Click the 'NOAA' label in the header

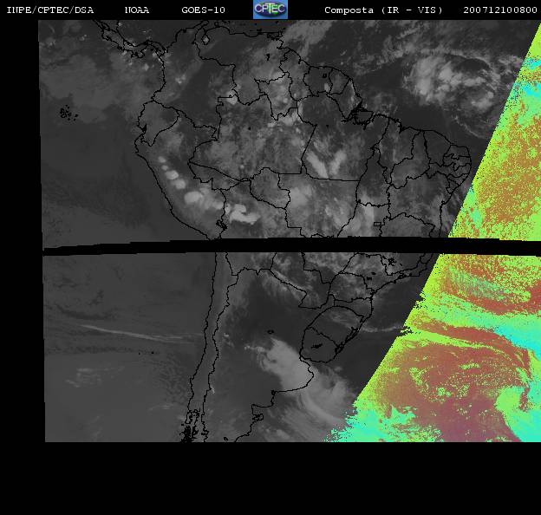click(x=137, y=10)
